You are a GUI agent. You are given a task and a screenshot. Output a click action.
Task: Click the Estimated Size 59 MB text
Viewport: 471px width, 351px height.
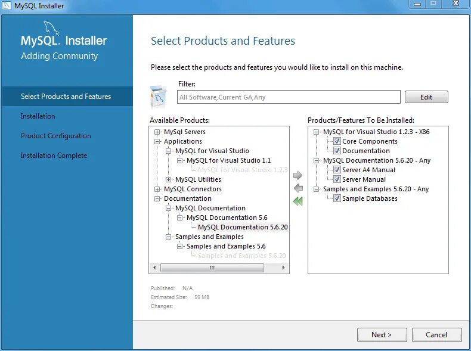(x=180, y=297)
